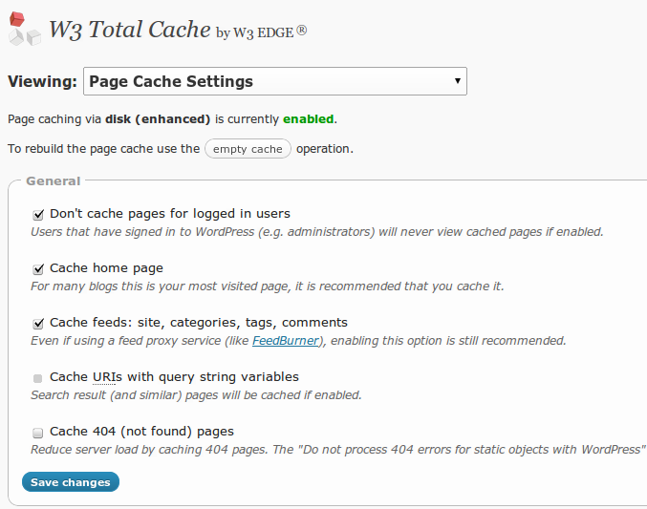
Task: Enable Cache 404 (not found) pages checkbox
Action: pos(37,433)
